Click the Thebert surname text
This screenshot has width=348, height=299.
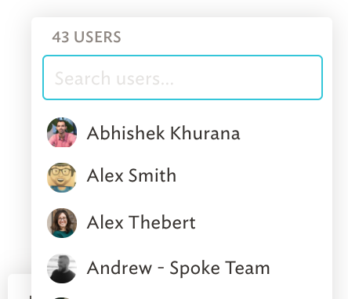pyautogui.click(x=162, y=222)
